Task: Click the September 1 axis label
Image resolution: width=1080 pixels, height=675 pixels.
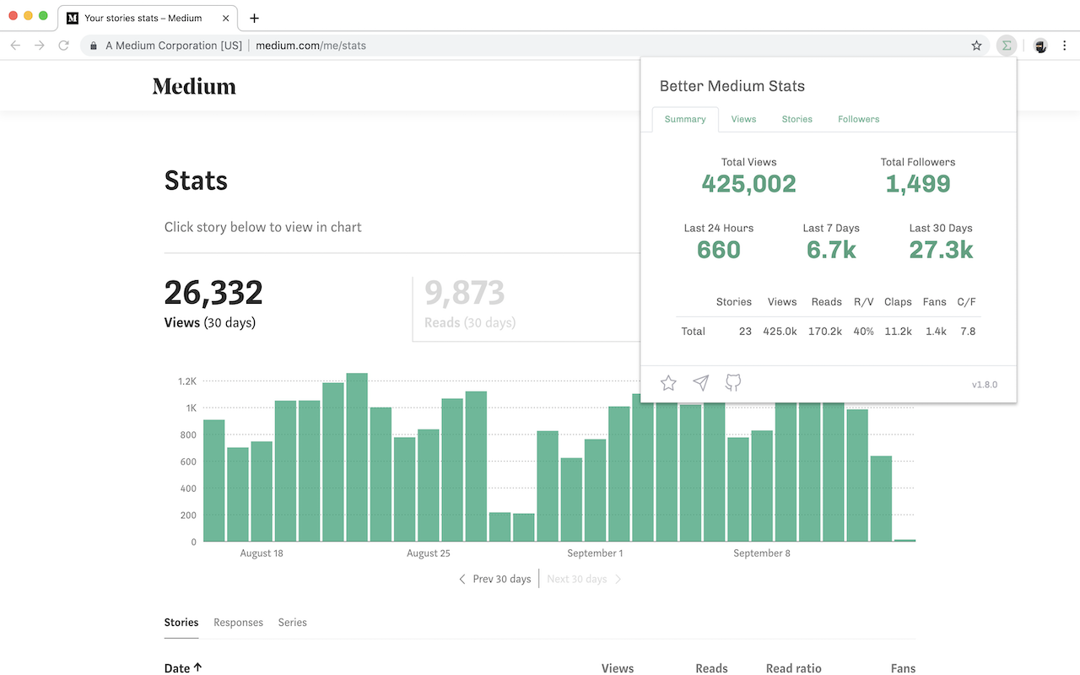Action: (595, 553)
